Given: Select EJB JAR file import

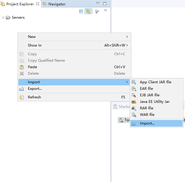Looking at the screenshot, I should 149,95.
